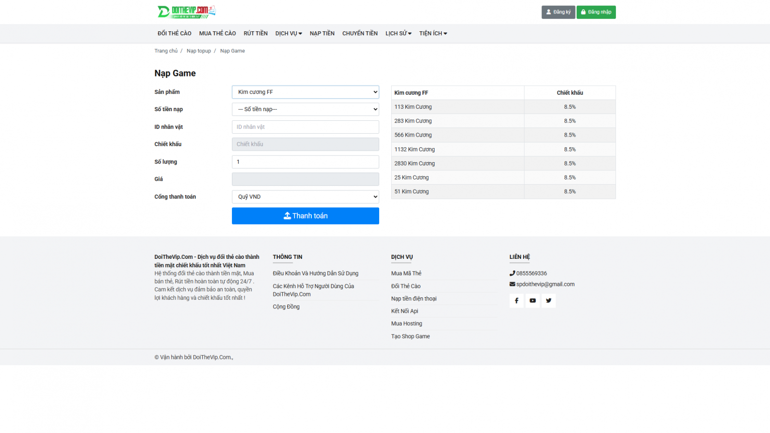Screen dimensions: 770x433
Task: Expand the TIỆN ÍCH menu
Action: (433, 34)
